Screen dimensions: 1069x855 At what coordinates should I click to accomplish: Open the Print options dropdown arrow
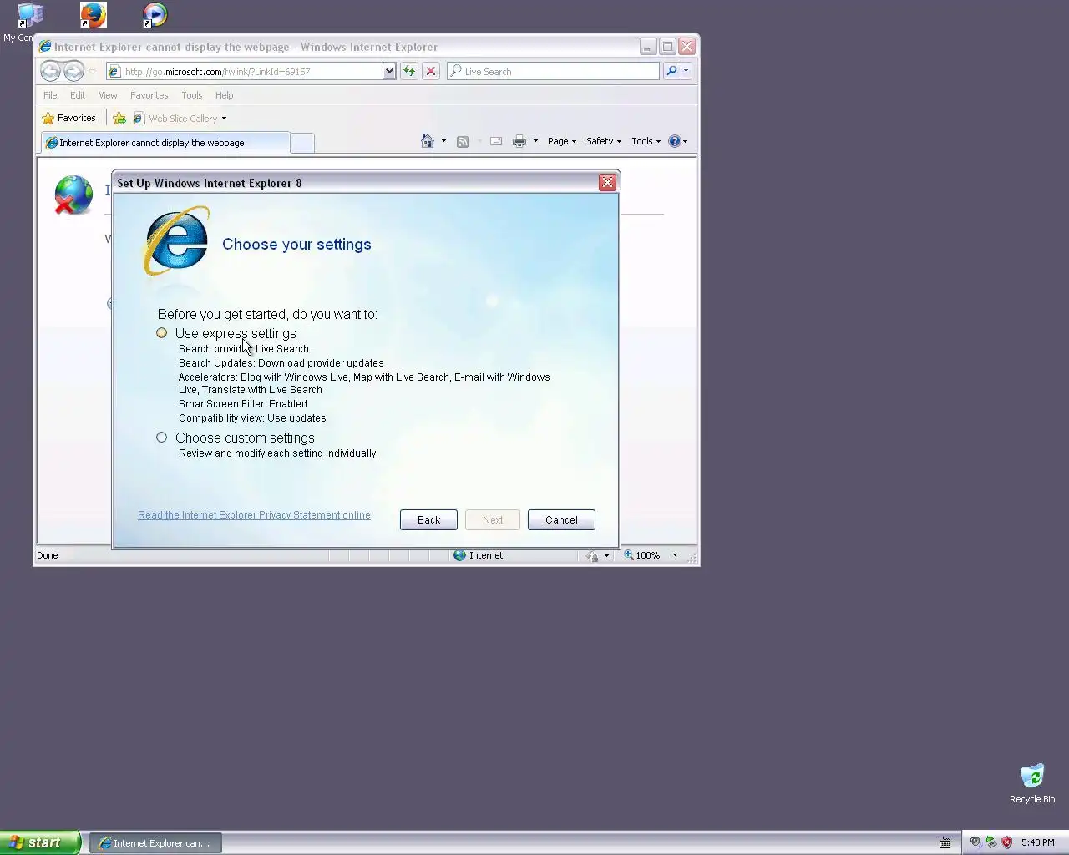tap(535, 141)
